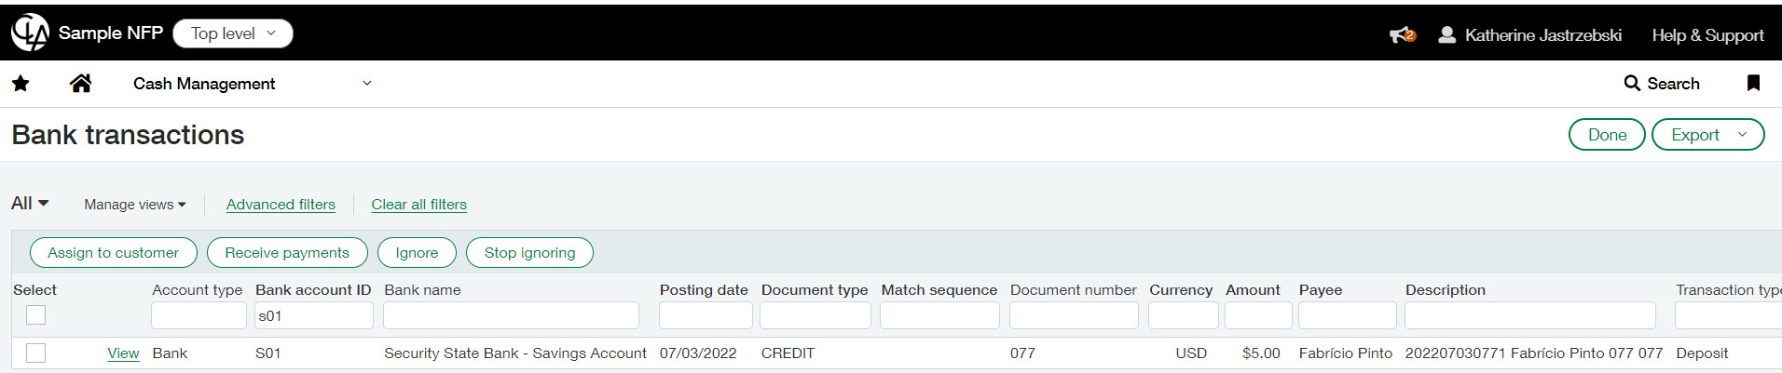
Task: Open the View link for S01 transaction
Action: click(123, 353)
